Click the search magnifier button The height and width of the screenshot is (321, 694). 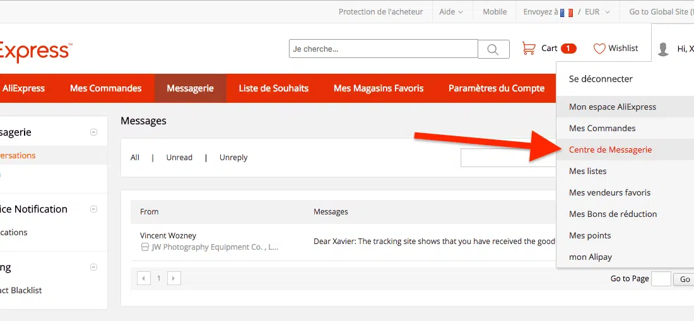(493, 49)
